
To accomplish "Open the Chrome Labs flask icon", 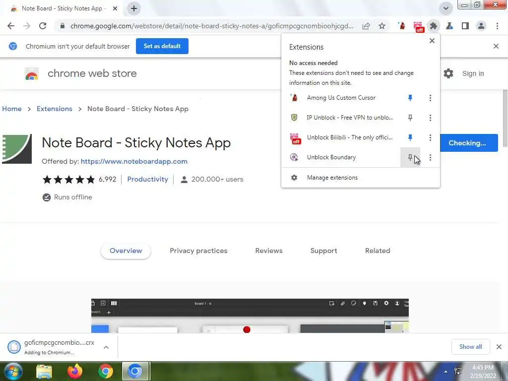I will [449, 26].
